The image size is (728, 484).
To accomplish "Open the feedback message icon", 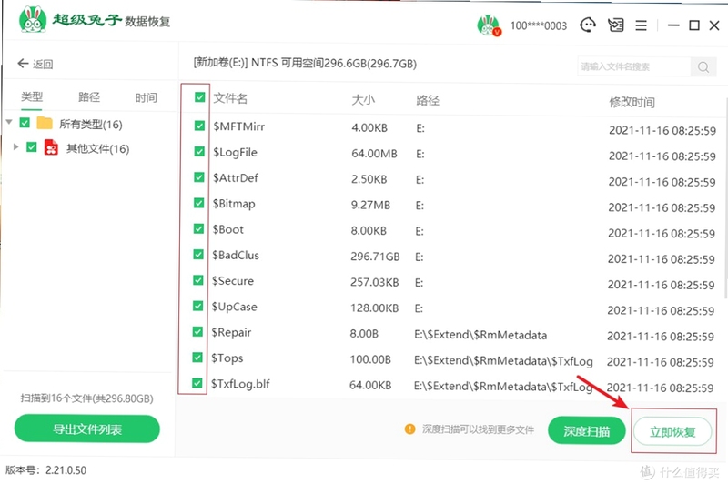I will pyautogui.click(x=616, y=25).
